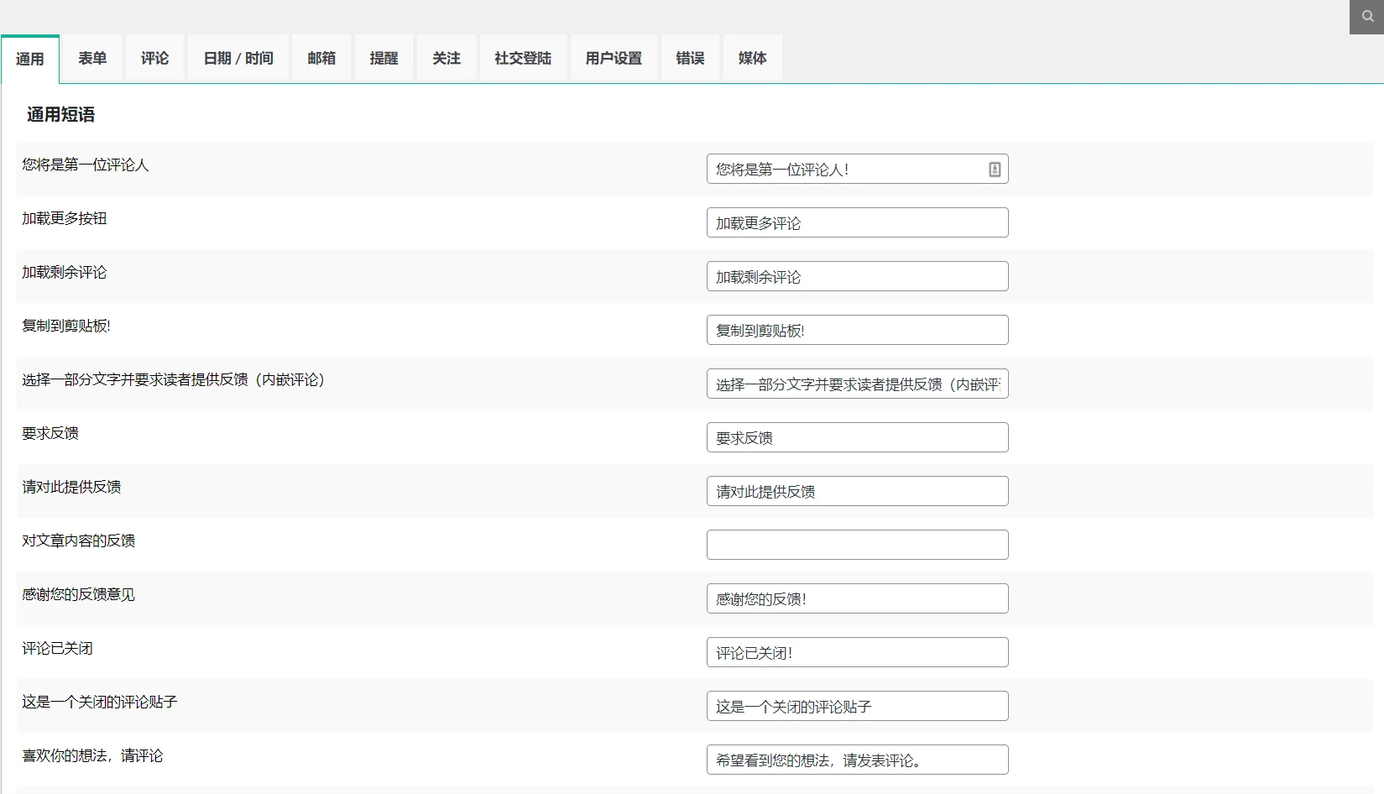Click the autofill icon in first field

pyautogui.click(x=995, y=170)
